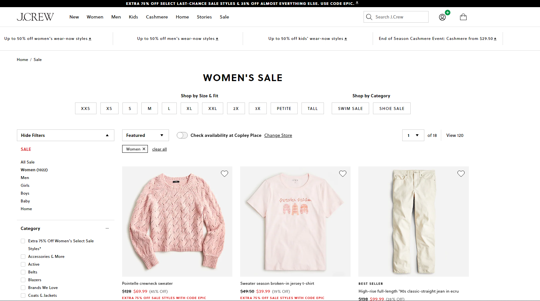This screenshot has width=540, height=301.
Task: Open the shopping bag icon
Action: click(463, 17)
